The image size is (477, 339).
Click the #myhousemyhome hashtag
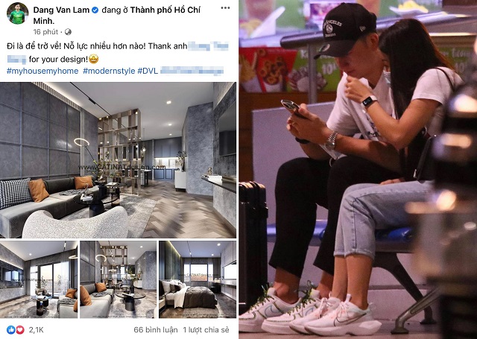(42, 71)
